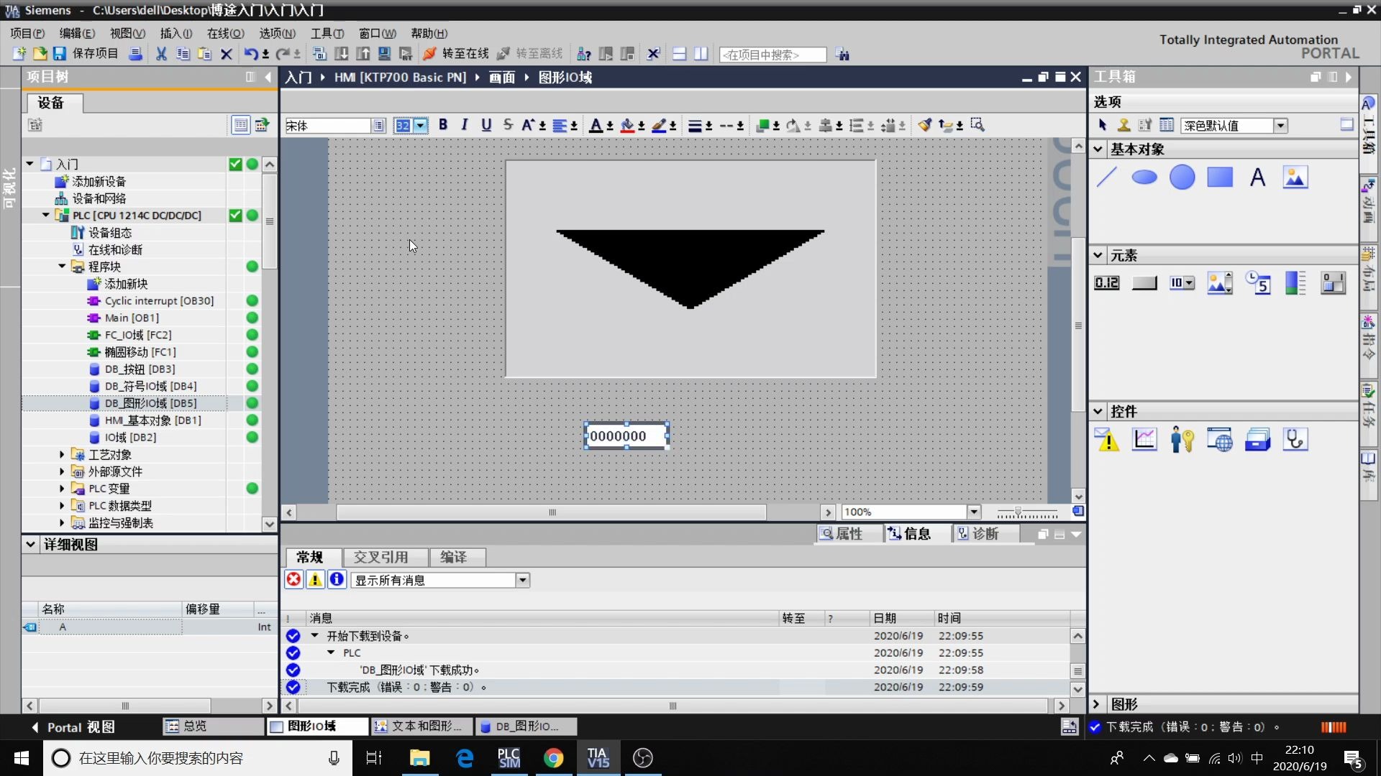This screenshot has width=1381, height=776.
Task: Open the font size dropdown
Action: click(x=421, y=126)
